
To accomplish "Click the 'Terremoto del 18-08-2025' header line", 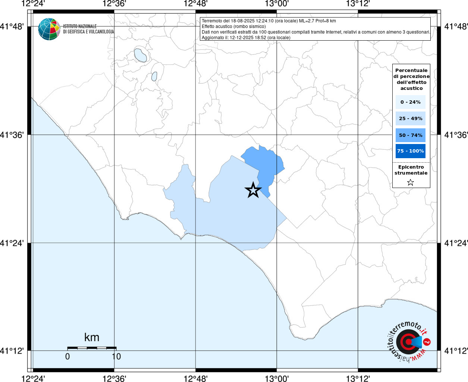I will pyautogui.click(x=269, y=21).
